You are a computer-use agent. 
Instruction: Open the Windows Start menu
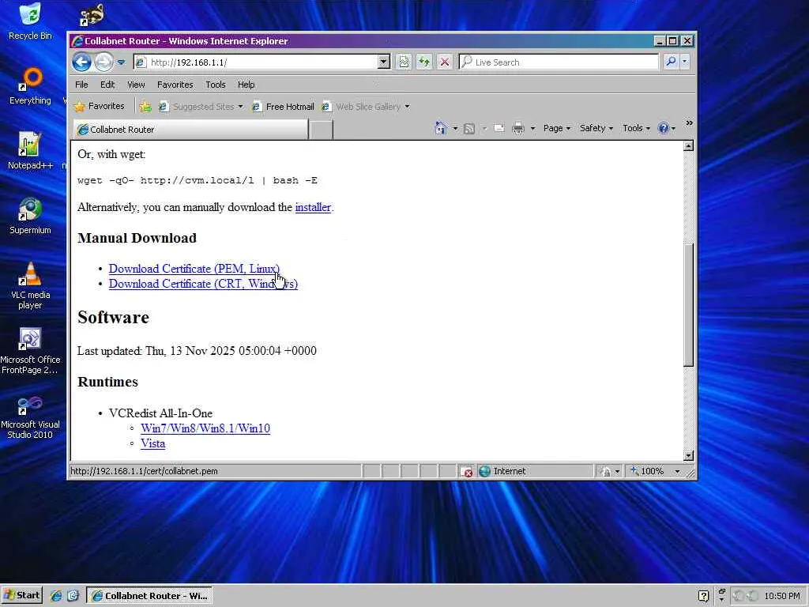point(21,595)
